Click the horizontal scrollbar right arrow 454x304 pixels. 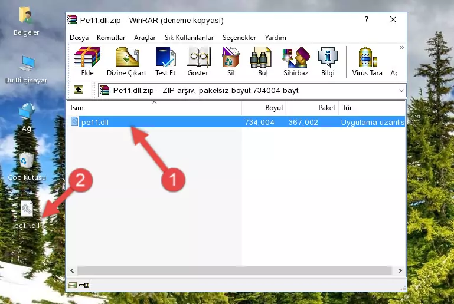pyautogui.click(x=400, y=271)
